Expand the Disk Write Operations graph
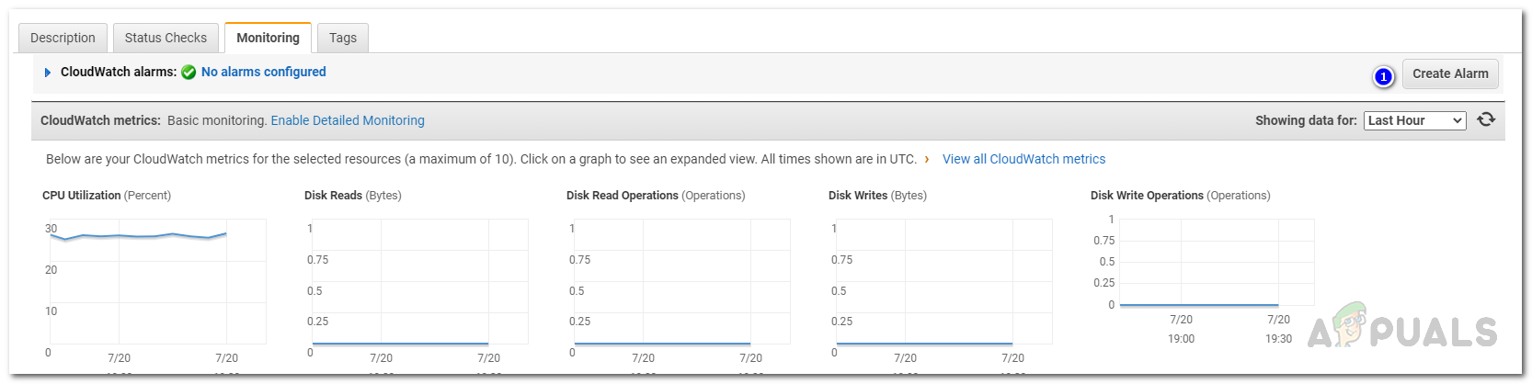Screen dimensions: 1532x384 coord(1205,266)
